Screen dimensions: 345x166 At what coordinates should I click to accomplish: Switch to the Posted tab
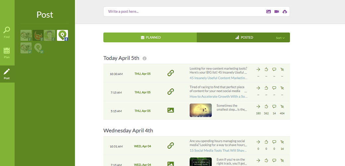coord(244,38)
